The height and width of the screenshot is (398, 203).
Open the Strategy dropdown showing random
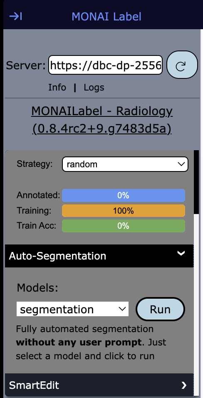click(x=125, y=164)
